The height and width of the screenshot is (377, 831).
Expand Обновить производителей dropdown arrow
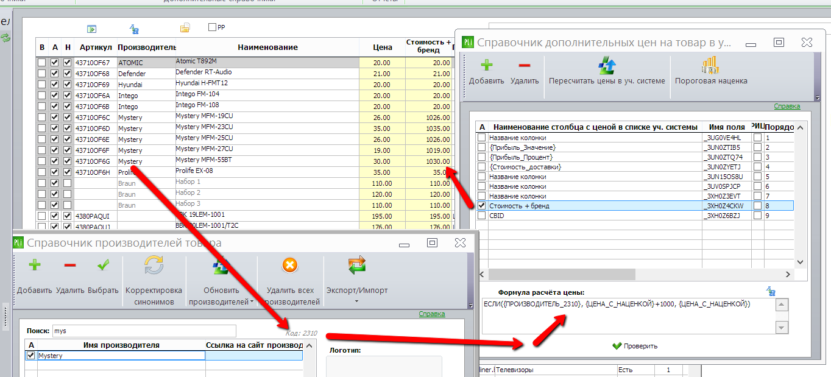click(x=252, y=301)
